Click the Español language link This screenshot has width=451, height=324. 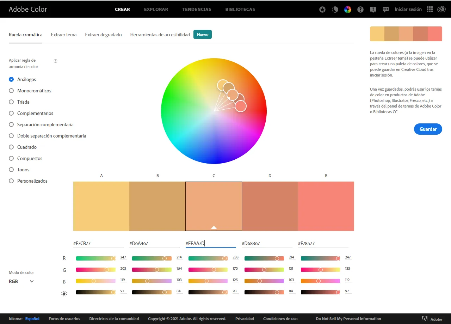(32, 319)
